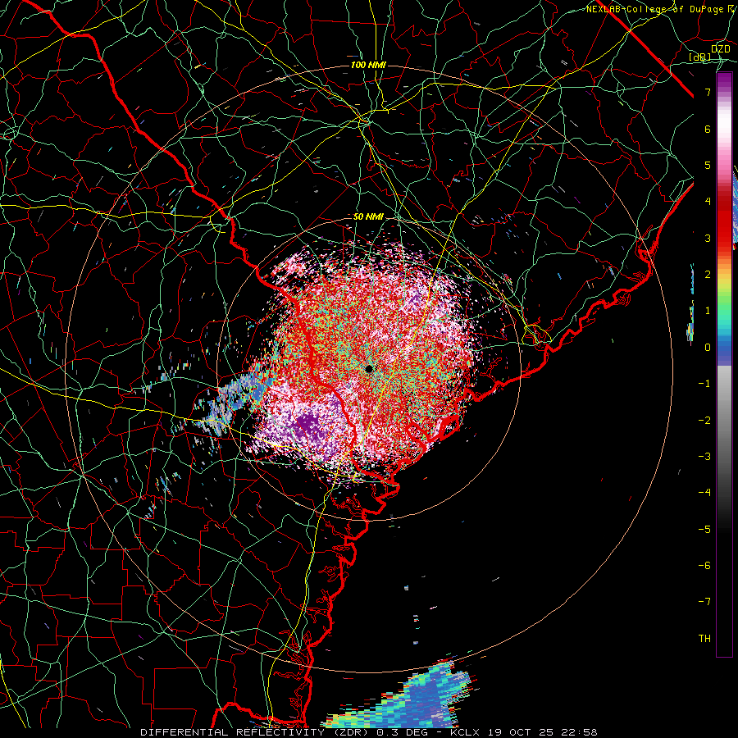The height and width of the screenshot is (738, 738).
Task: Click the black radar site dot at center
Action: tap(369, 369)
